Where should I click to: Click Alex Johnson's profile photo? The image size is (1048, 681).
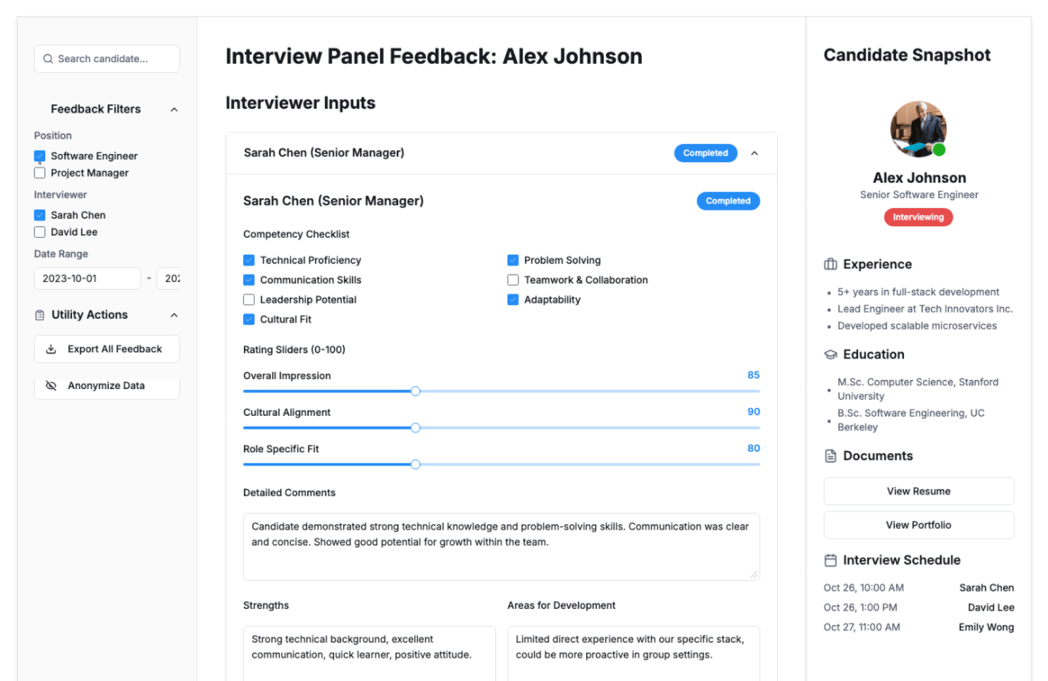(918, 129)
